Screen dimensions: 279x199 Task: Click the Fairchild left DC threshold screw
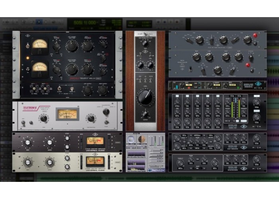coord(34,89)
